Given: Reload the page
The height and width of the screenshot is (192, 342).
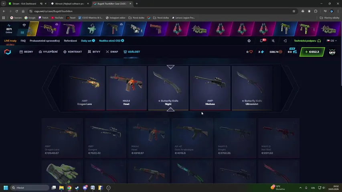Looking at the screenshot, I should pyautogui.click(x=16, y=11).
